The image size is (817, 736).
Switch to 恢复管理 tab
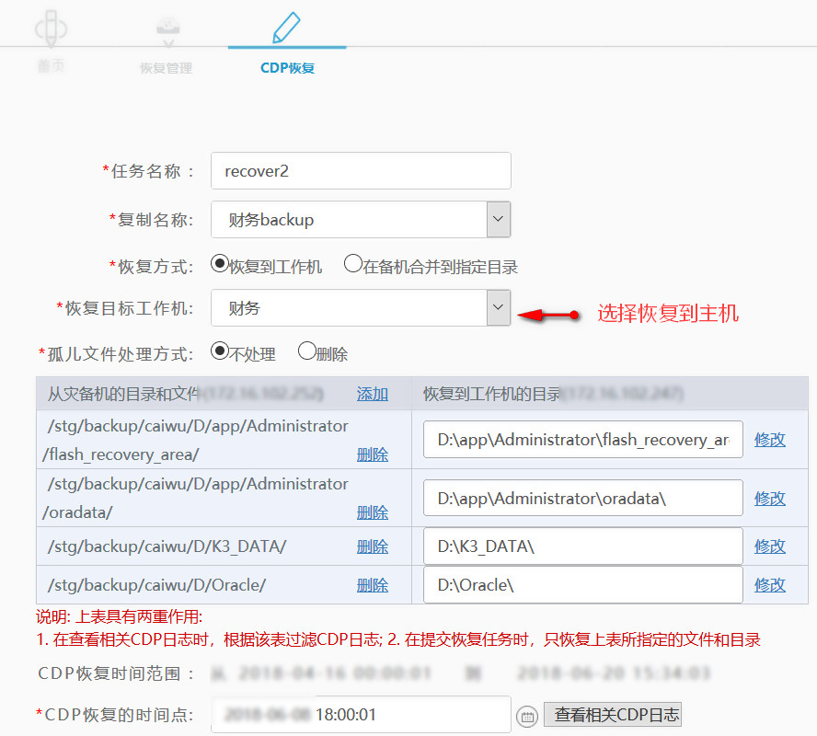[x=167, y=68]
